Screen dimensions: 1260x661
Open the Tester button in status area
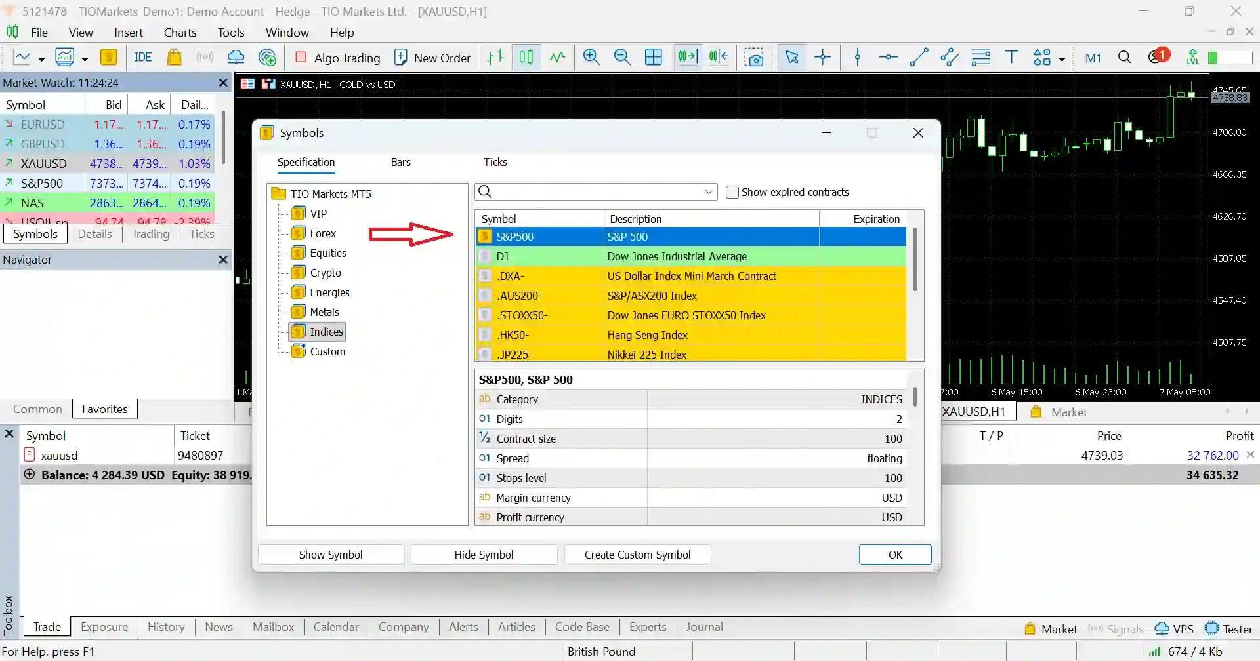(x=1229, y=629)
